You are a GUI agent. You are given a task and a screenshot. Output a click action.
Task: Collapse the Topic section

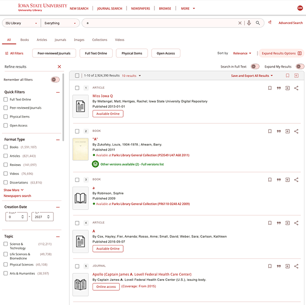58,236
